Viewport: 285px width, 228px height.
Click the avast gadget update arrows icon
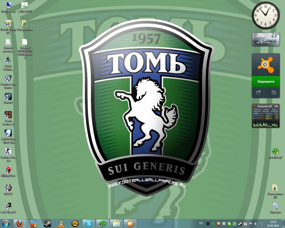[x=274, y=93]
